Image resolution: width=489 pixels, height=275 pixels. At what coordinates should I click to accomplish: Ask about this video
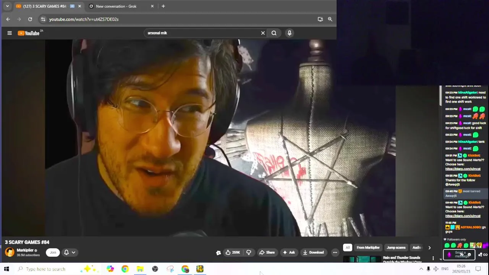[288, 252]
